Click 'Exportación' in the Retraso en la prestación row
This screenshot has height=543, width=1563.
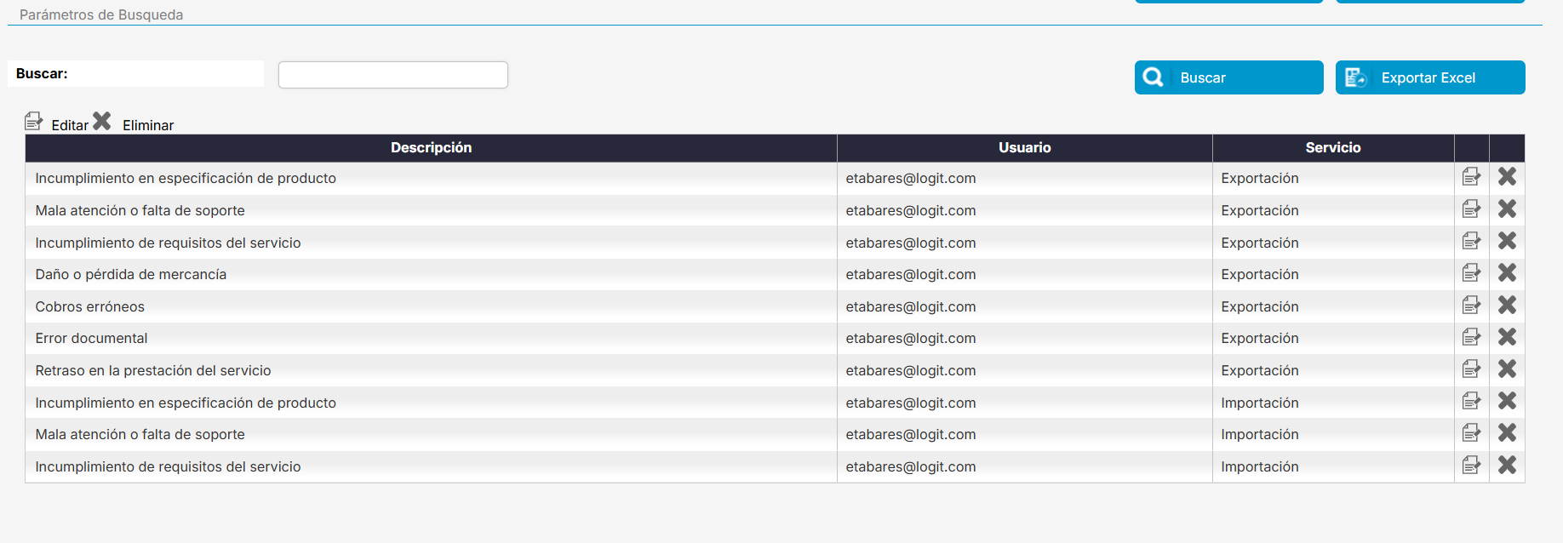click(x=1260, y=370)
